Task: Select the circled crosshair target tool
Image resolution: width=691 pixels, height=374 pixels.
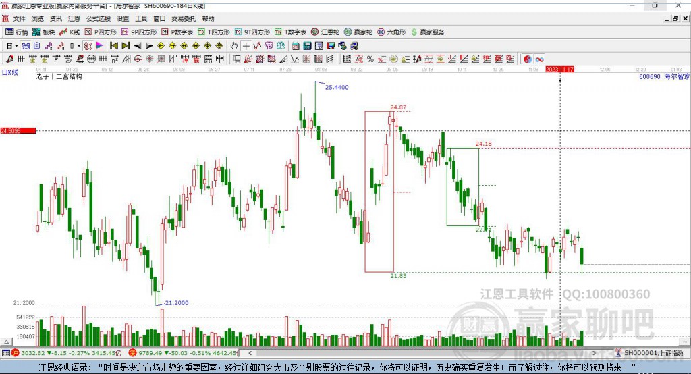Action: point(138,59)
